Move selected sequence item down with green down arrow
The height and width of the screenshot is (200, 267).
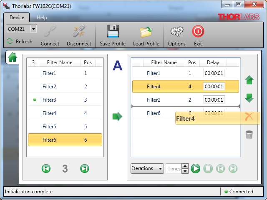point(249,98)
